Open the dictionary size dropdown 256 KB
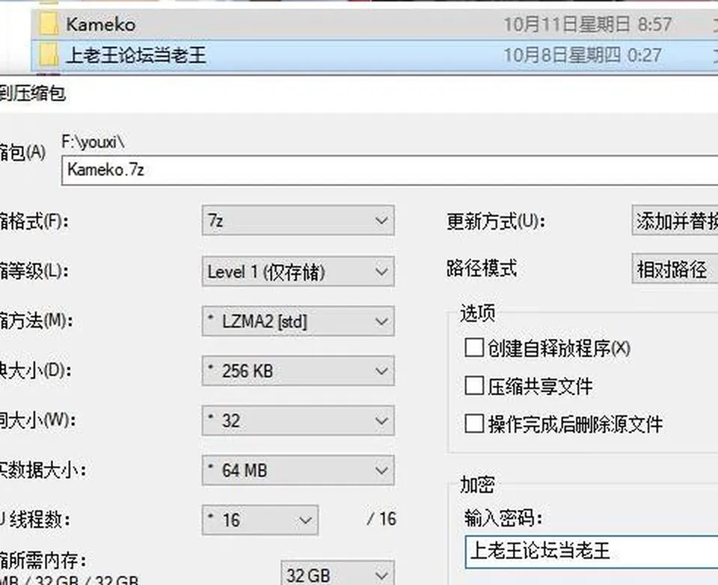This screenshot has width=718, height=585. tap(298, 370)
